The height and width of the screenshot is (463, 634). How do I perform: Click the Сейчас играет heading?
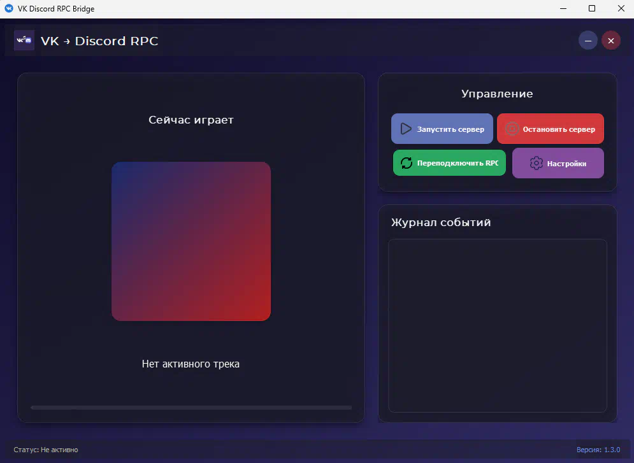point(191,120)
